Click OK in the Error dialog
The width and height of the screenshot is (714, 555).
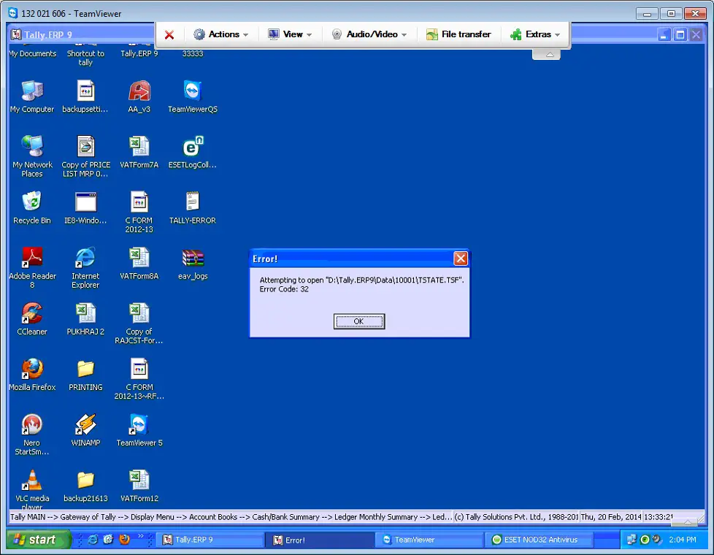358,321
